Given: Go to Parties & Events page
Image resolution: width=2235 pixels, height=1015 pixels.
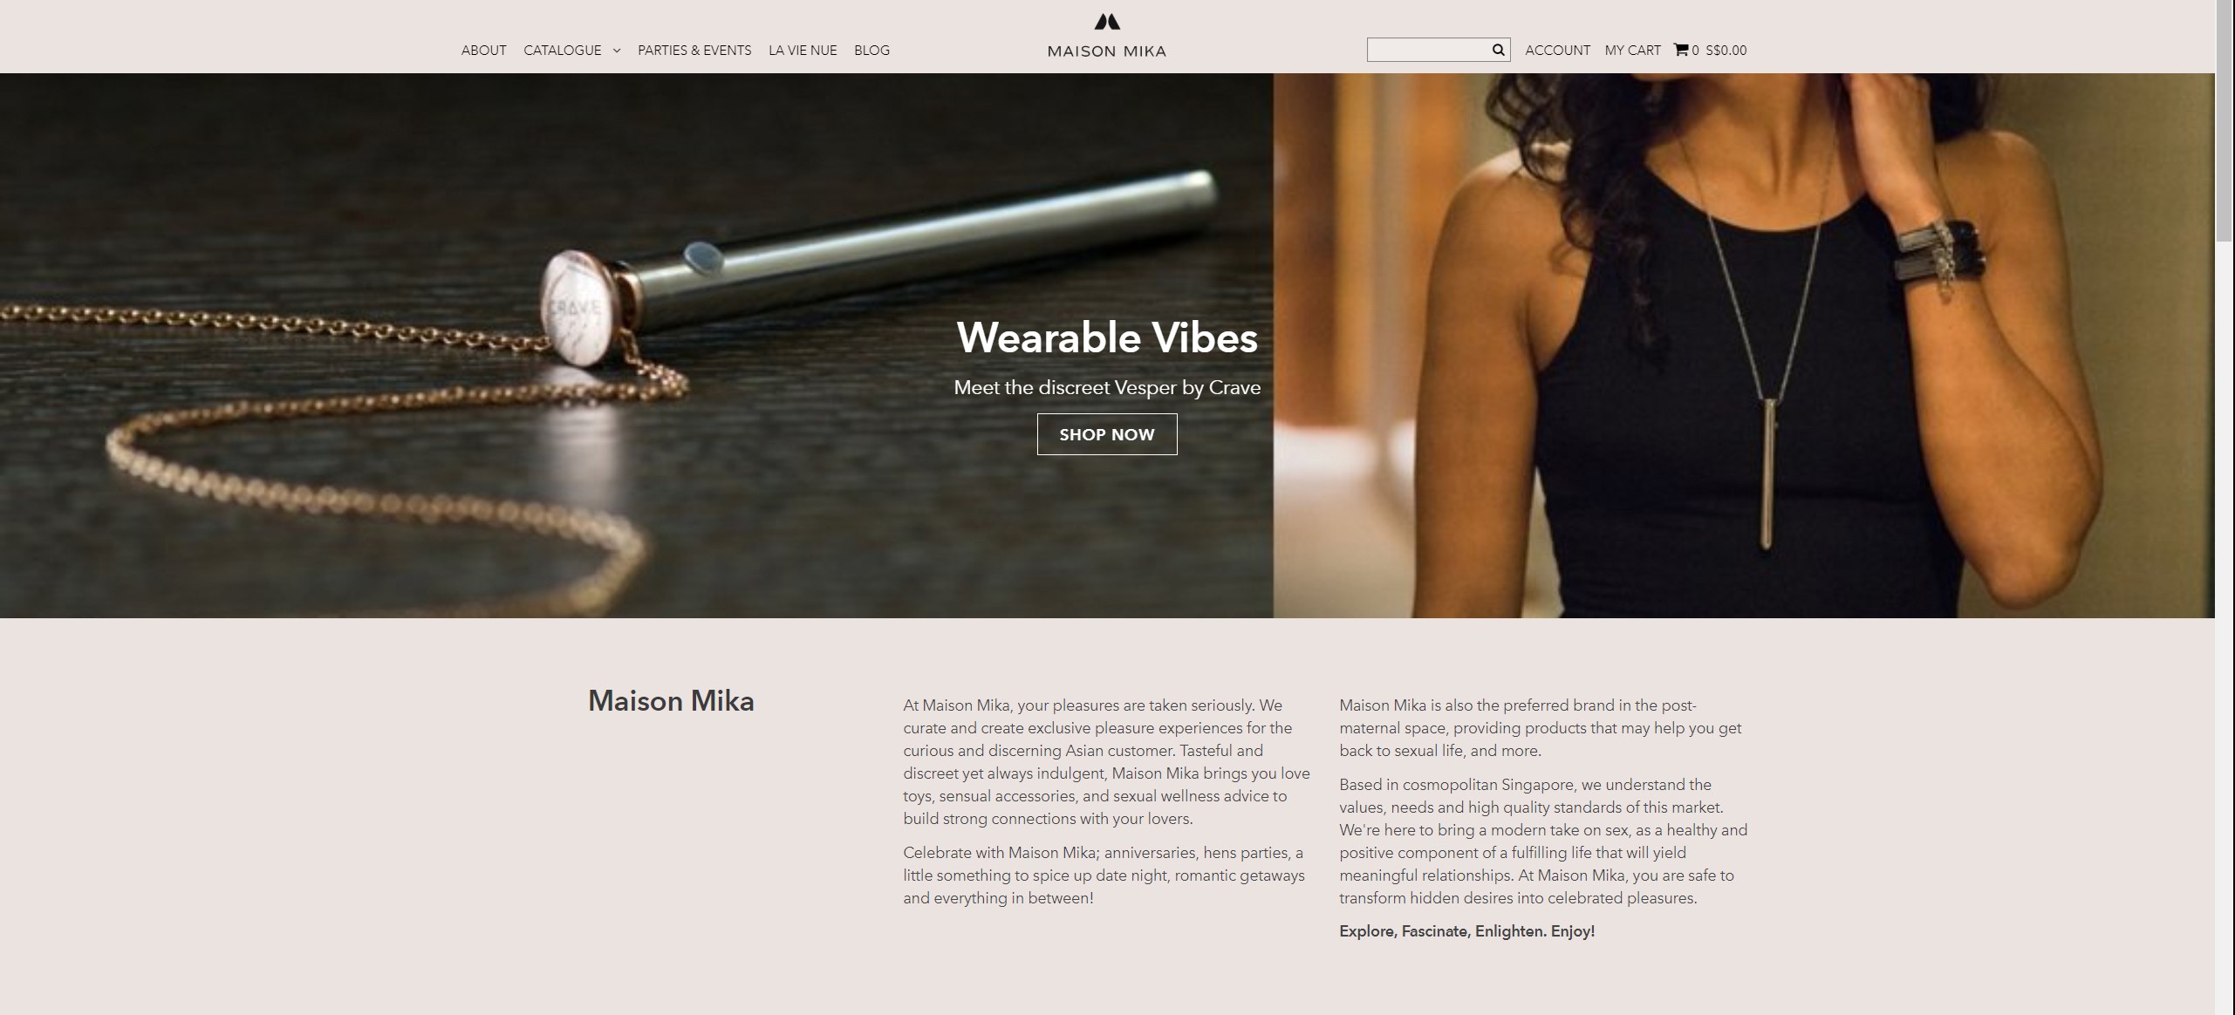Looking at the screenshot, I should (x=694, y=51).
